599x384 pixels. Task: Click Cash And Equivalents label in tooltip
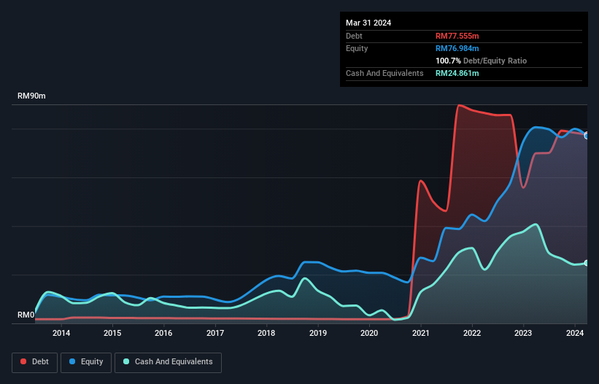(384, 73)
